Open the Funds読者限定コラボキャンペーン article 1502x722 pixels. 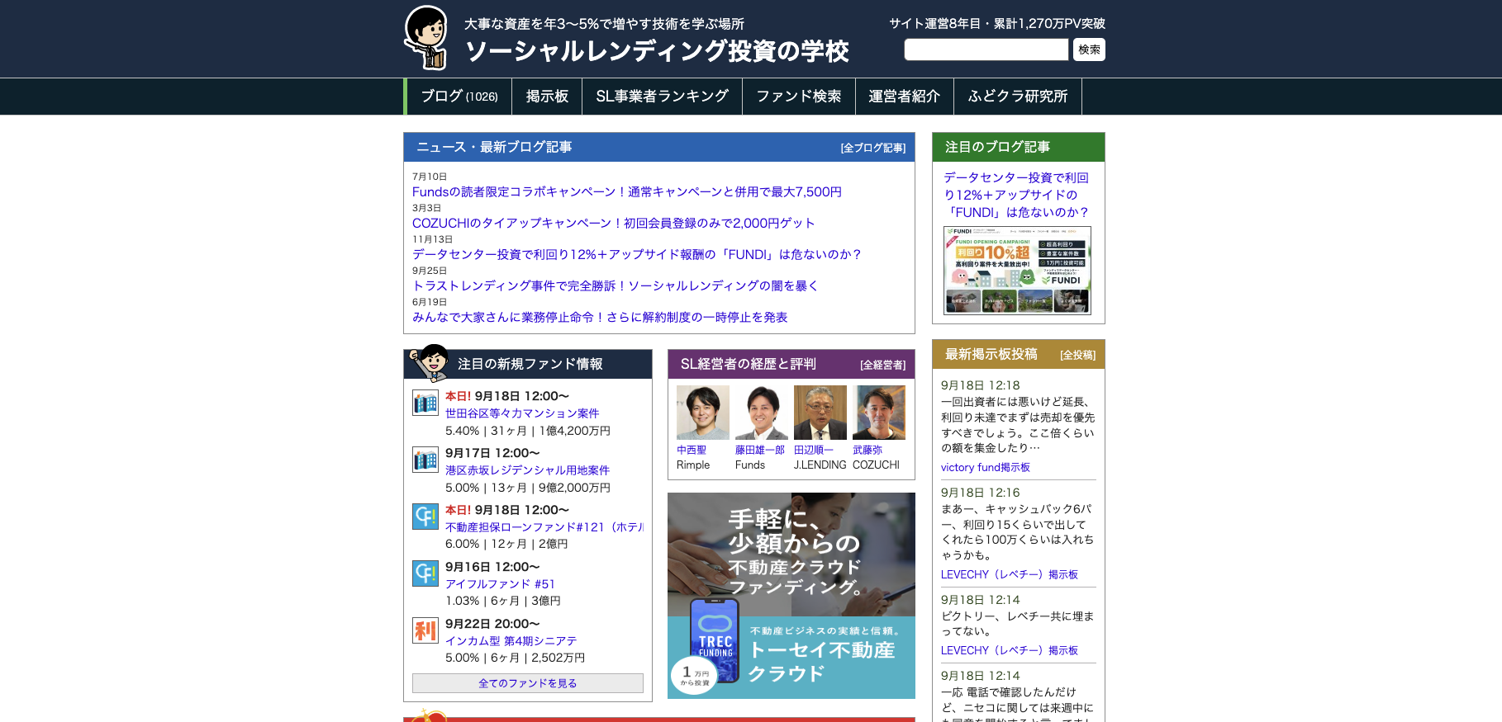coord(626,191)
